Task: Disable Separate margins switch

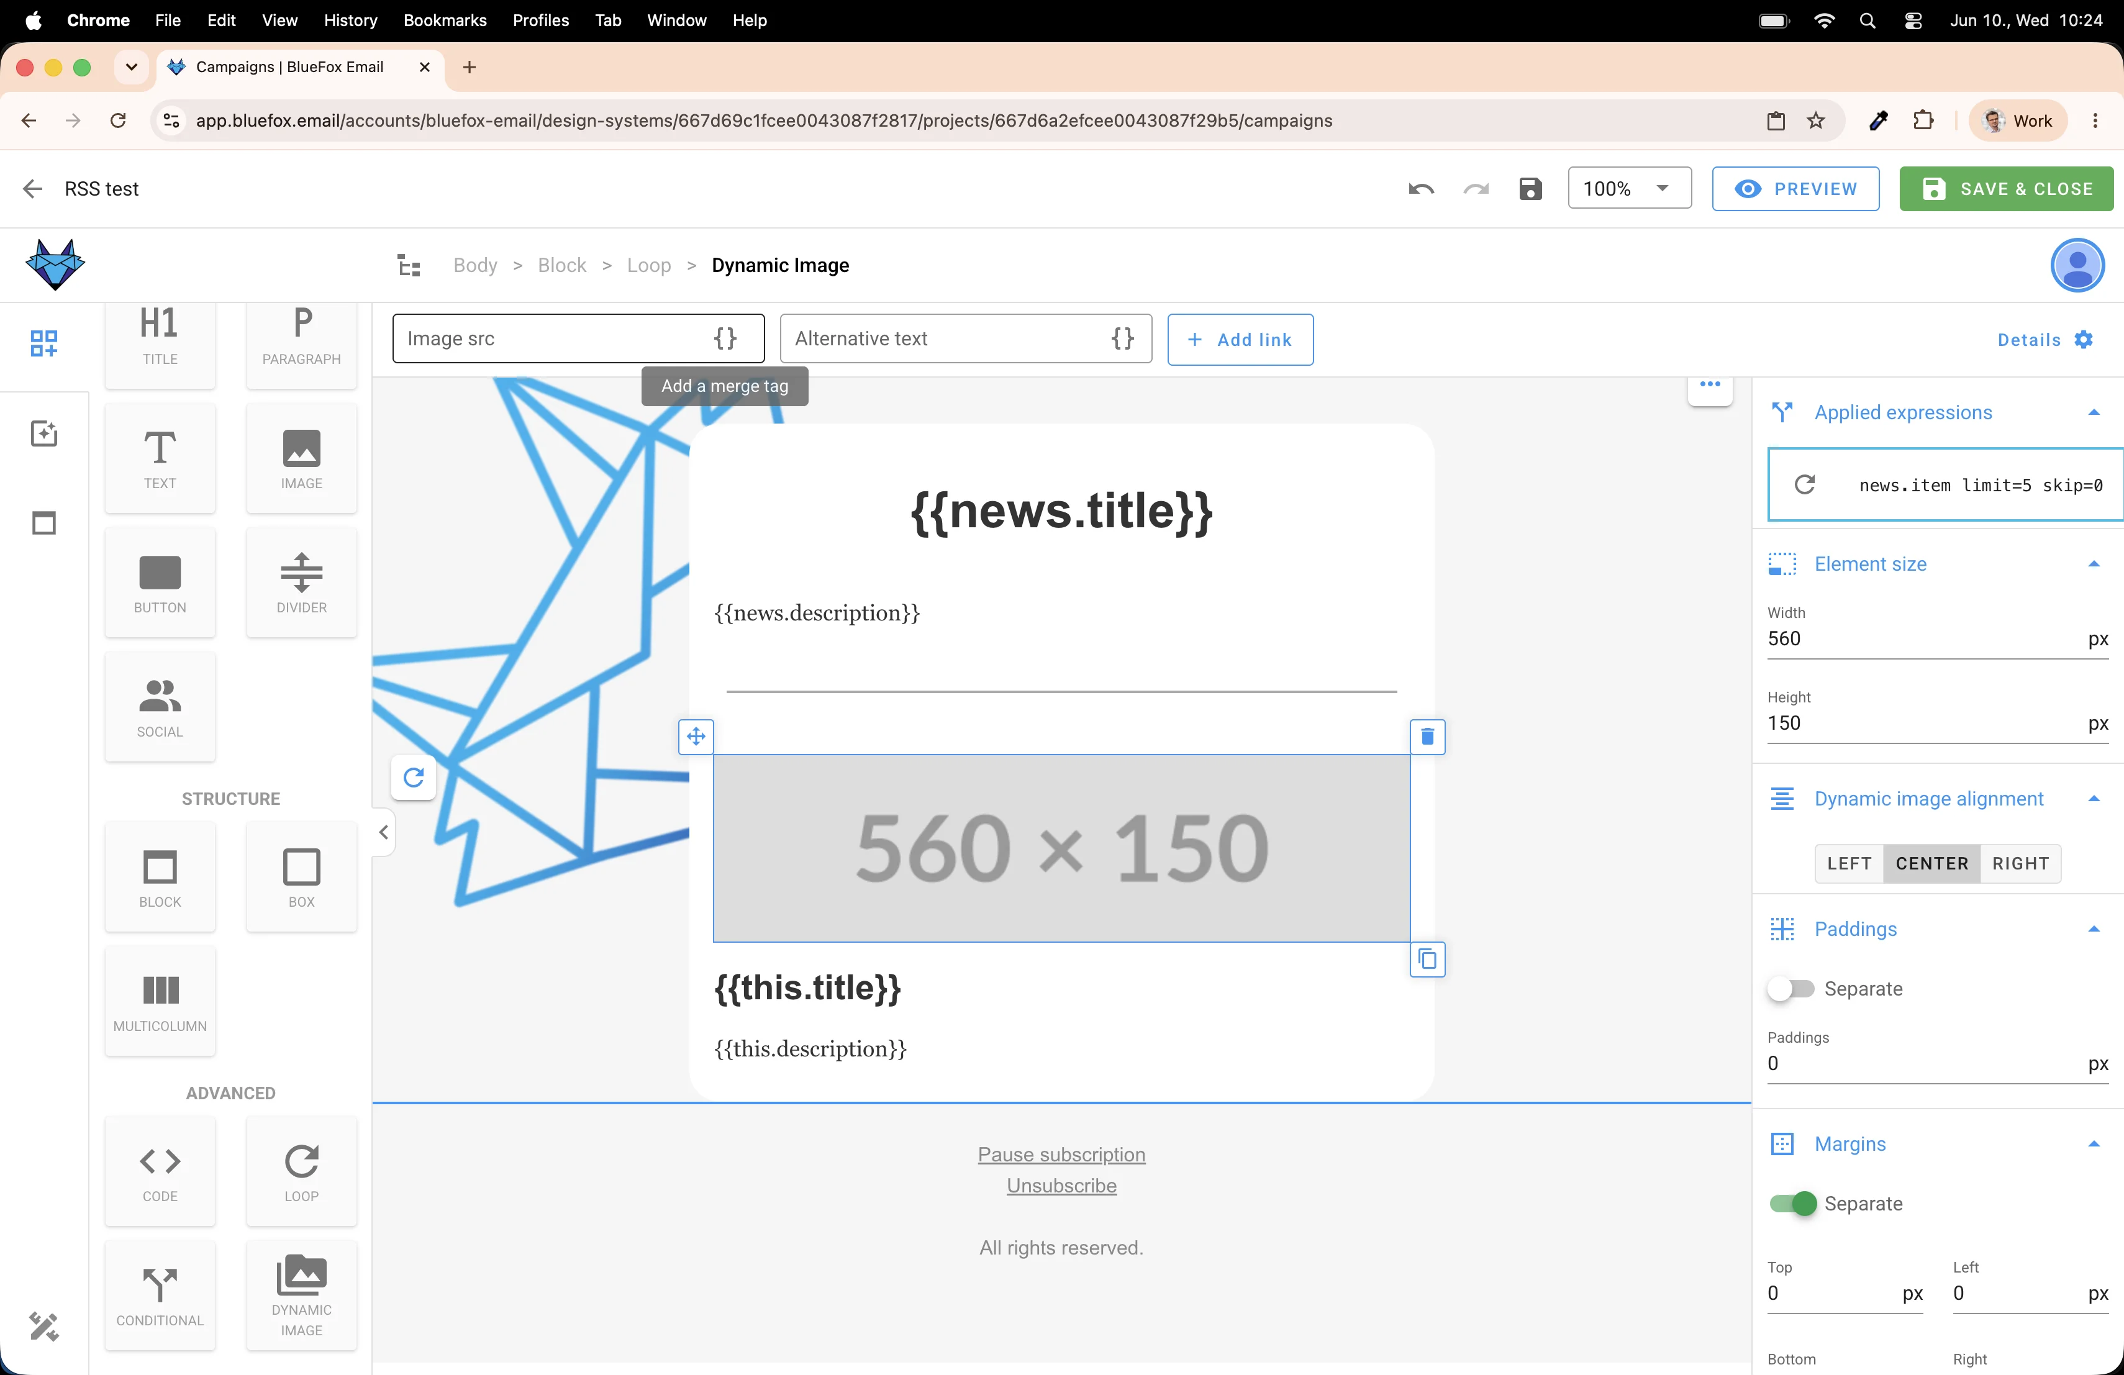Action: click(x=1793, y=1204)
